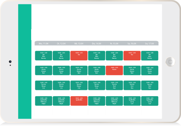Viewport: 181px width, 126px height.
Task: Select the Mi, 13.04 day header
Action: pos(79,43)
